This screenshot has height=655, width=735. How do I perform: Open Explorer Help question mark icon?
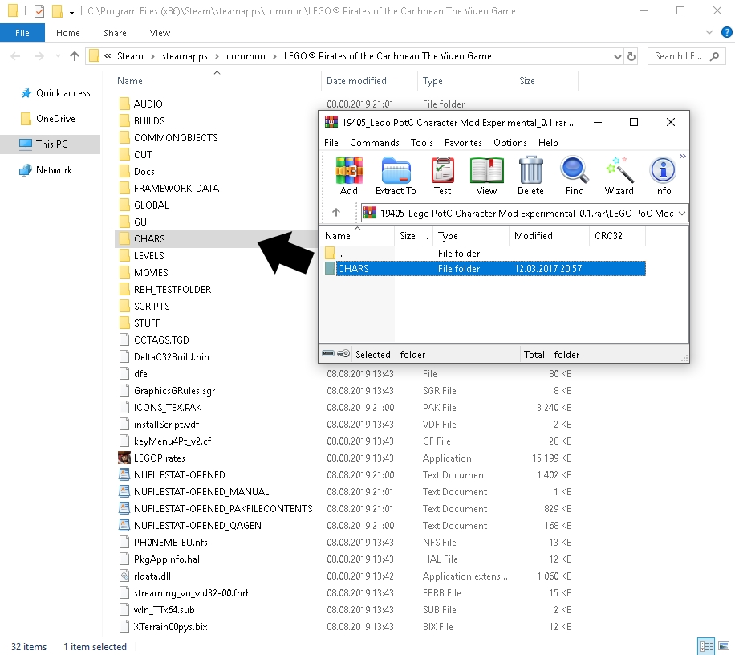[726, 32]
